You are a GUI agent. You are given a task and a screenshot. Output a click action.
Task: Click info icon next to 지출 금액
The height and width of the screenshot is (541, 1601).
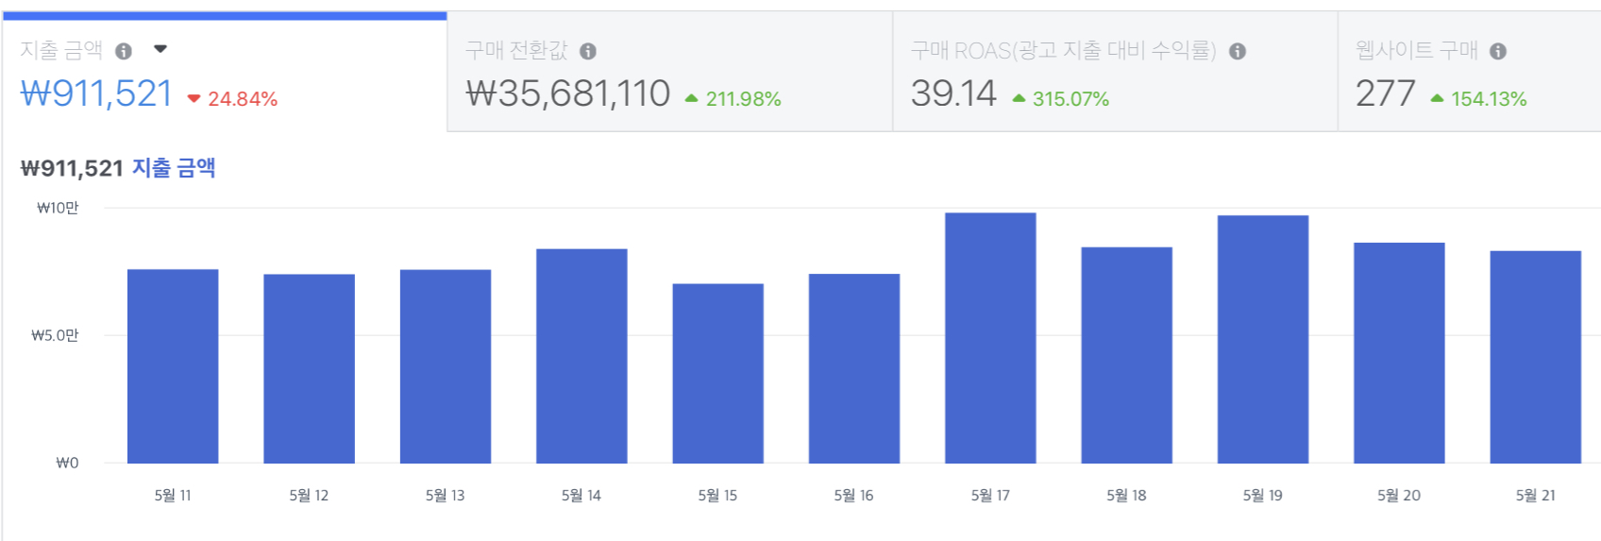coord(124,51)
